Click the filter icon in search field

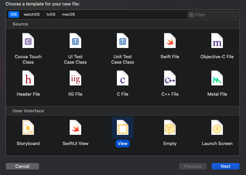191,15
